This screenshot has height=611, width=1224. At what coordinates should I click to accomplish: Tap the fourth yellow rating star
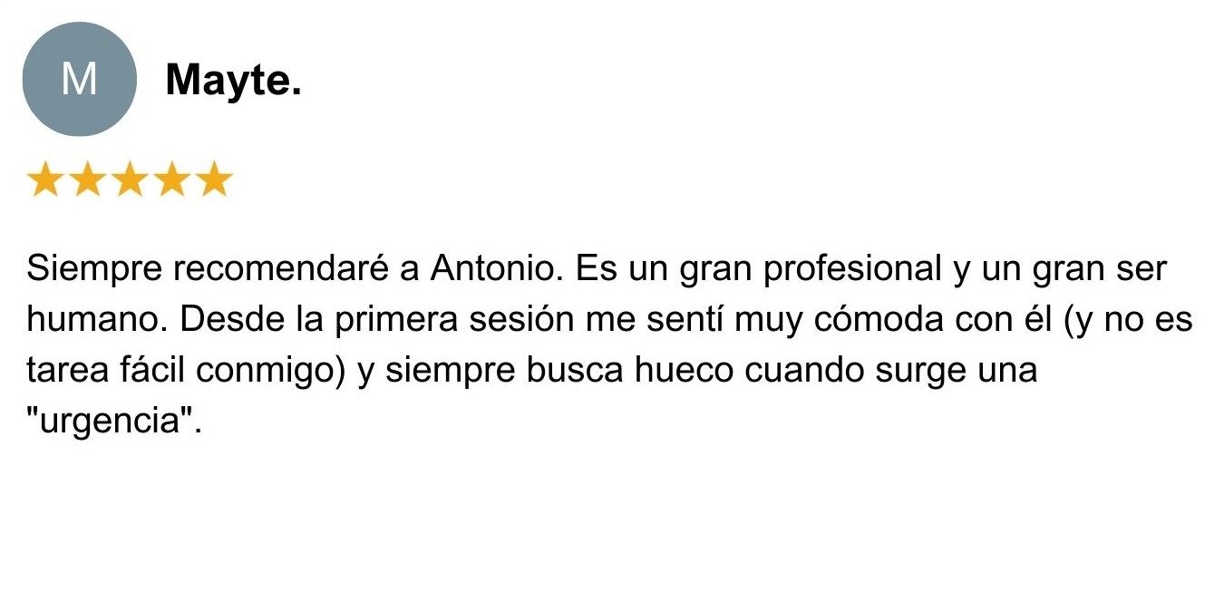(x=172, y=180)
